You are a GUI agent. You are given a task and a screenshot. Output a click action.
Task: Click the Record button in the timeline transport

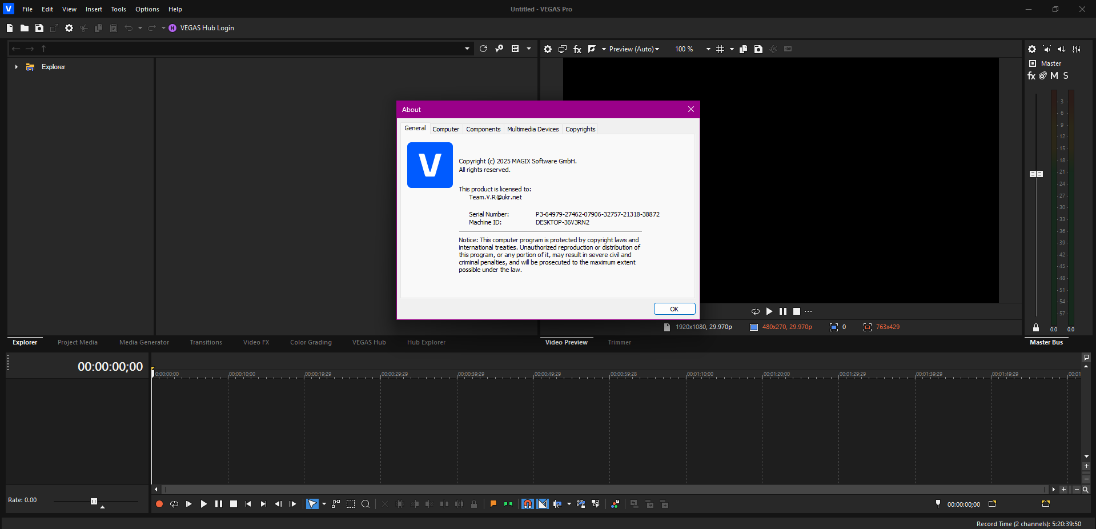[159, 504]
